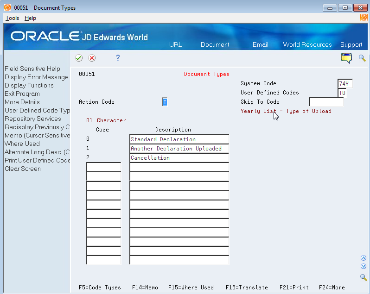Click the 01 Character label
This screenshot has width=370, height=294.
click(106, 120)
